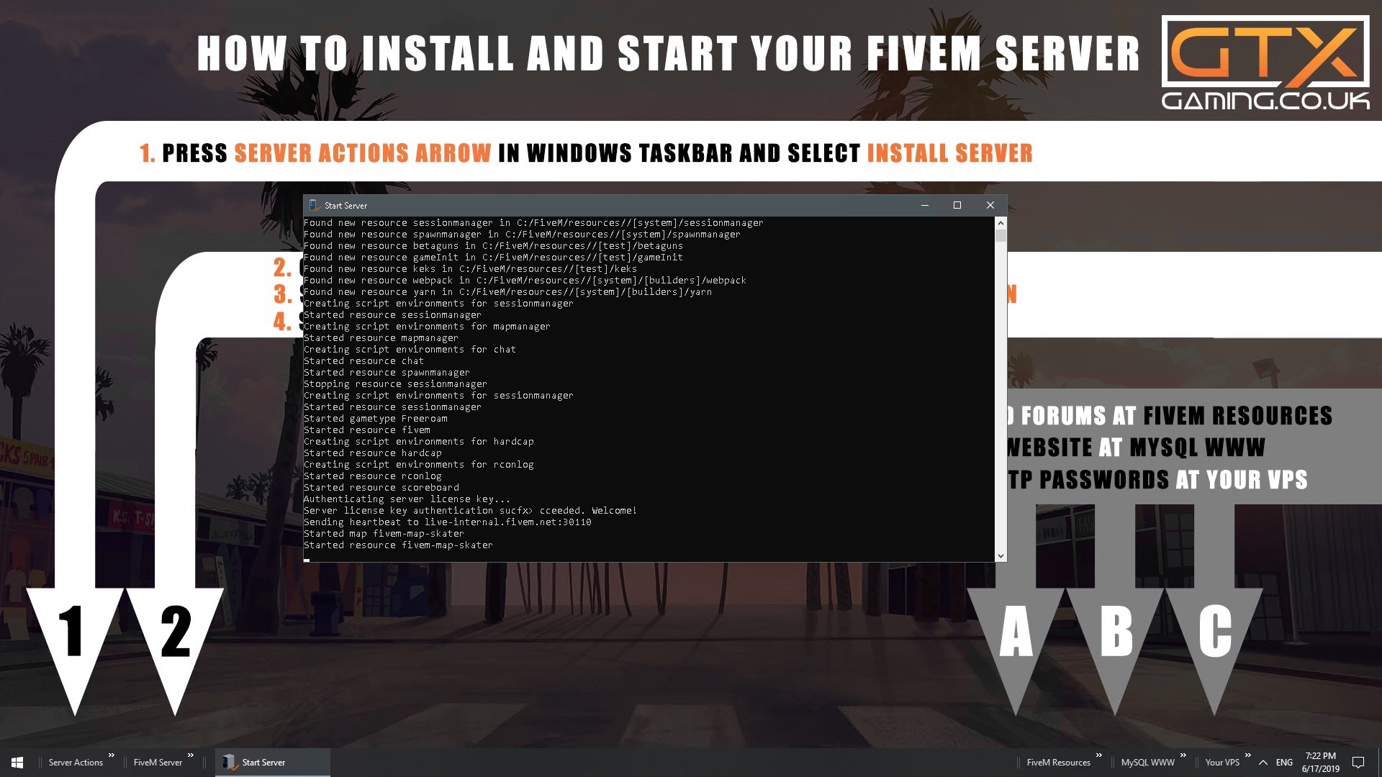The image size is (1382, 777).
Task: Click line 'Creating script environments for hardcap'
Action: (x=418, y=442)
